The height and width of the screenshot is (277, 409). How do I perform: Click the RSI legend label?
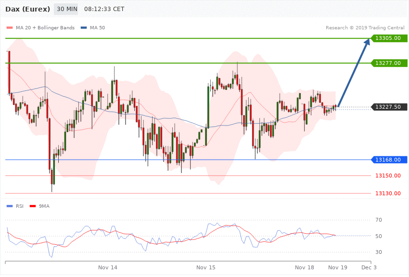(x=20, y=206)
